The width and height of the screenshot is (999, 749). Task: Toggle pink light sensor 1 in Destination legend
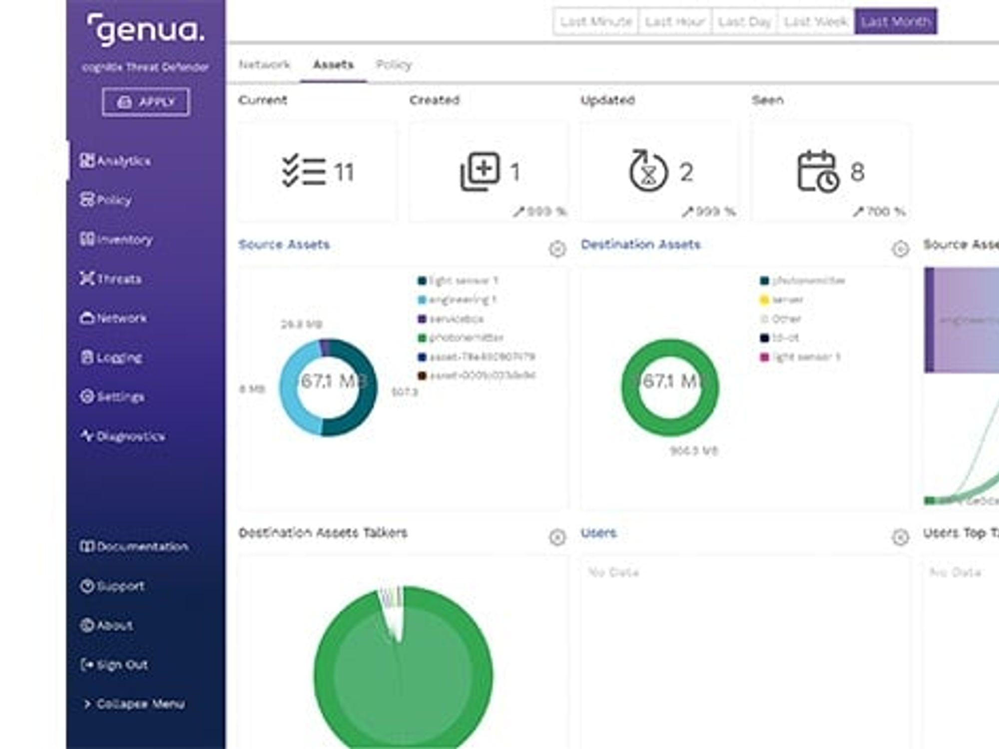(x=800, y=357)
